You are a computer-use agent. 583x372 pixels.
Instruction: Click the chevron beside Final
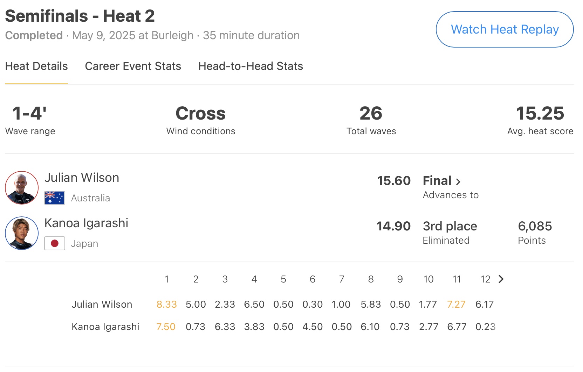pos(458,181)
